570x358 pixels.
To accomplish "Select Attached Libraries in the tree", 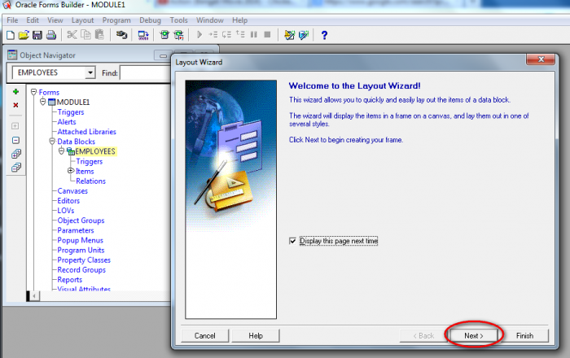I will tap(86, 132).
